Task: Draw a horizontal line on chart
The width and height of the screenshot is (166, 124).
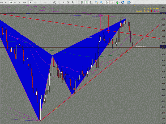Action: (x=45, y=2)
